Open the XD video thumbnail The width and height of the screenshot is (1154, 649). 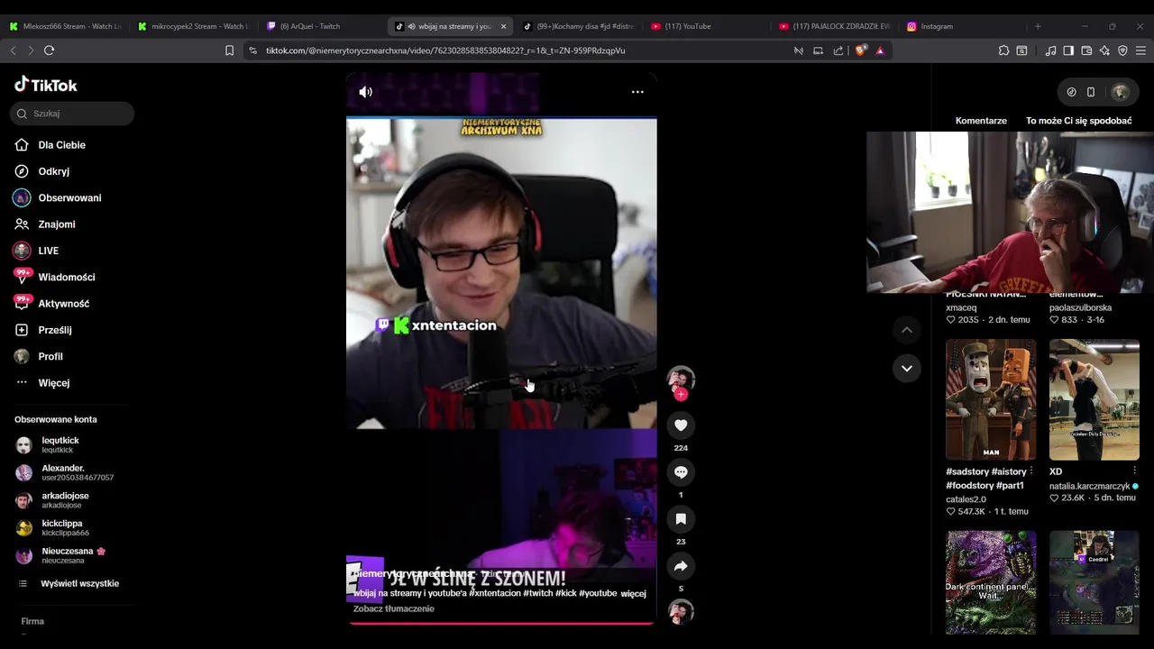[1094, 399]
